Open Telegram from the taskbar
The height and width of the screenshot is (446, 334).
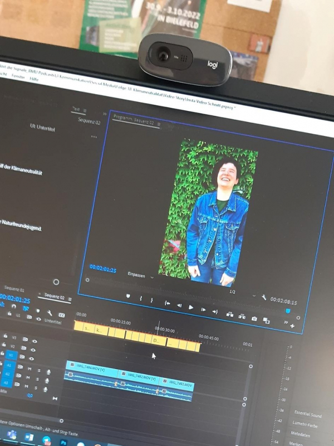coord(47,440)
